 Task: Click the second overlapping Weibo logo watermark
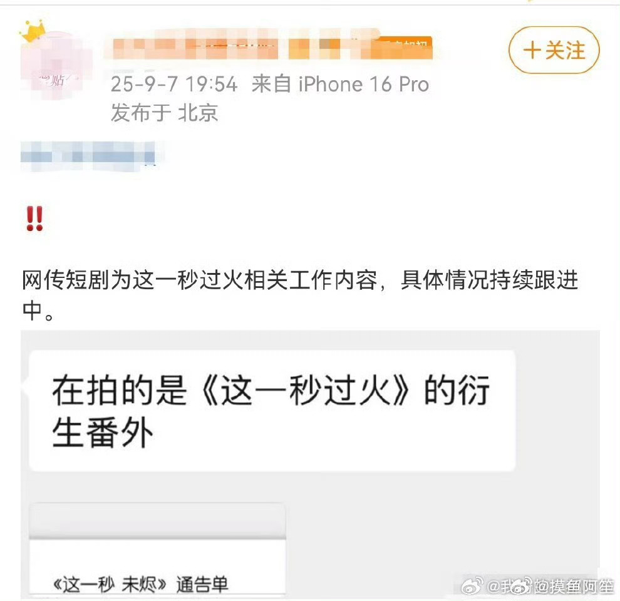click(522, 586)
